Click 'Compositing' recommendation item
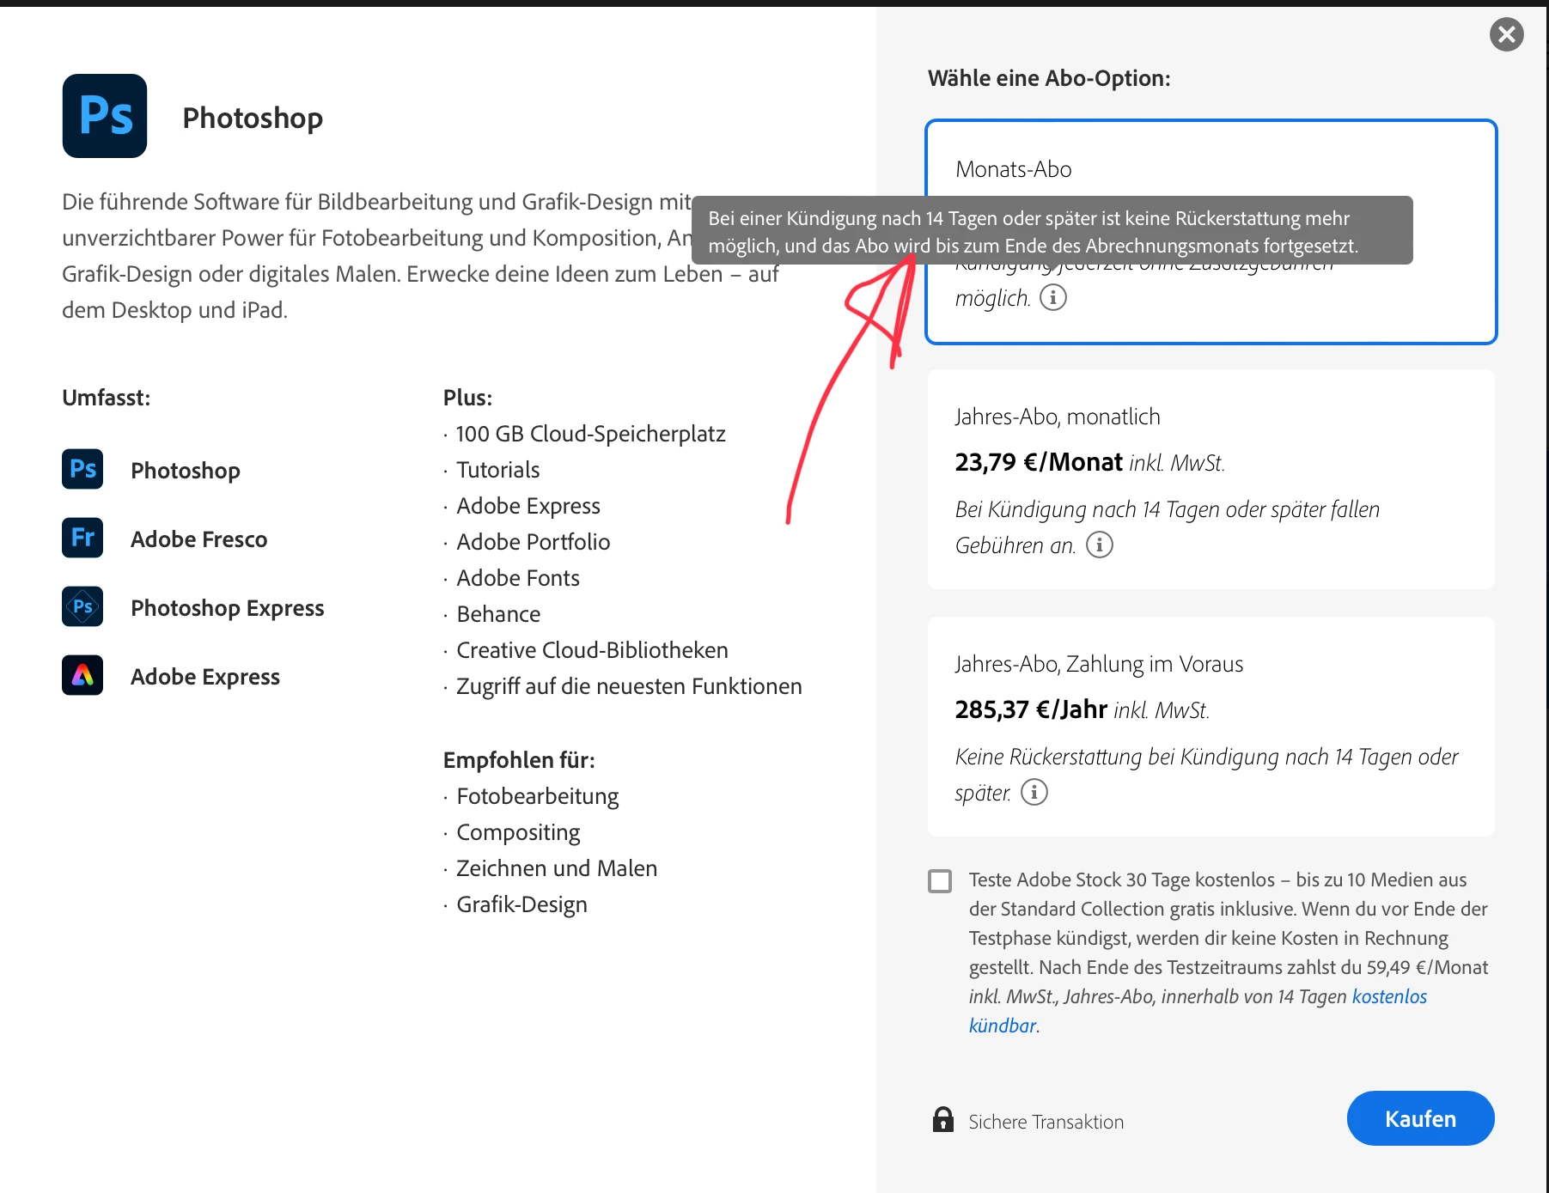This screenshot has width=1549, height=1193. click(518, 832)
